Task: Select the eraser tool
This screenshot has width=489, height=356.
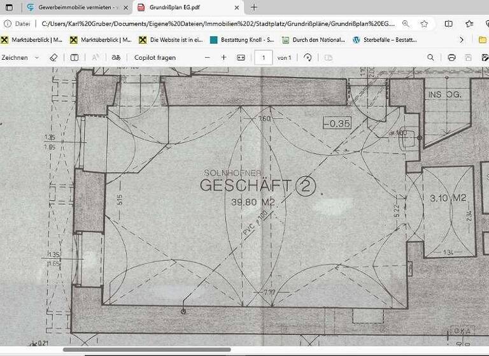Action: point(53,58)
